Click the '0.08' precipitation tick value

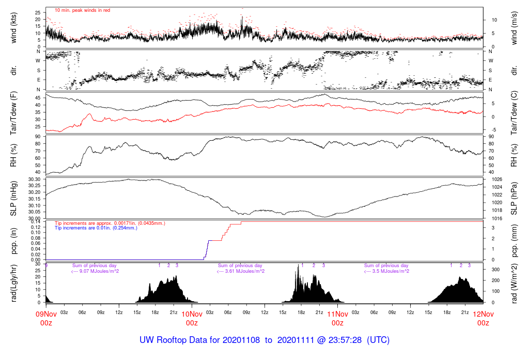pyautogui.click(x=36, y=238)
